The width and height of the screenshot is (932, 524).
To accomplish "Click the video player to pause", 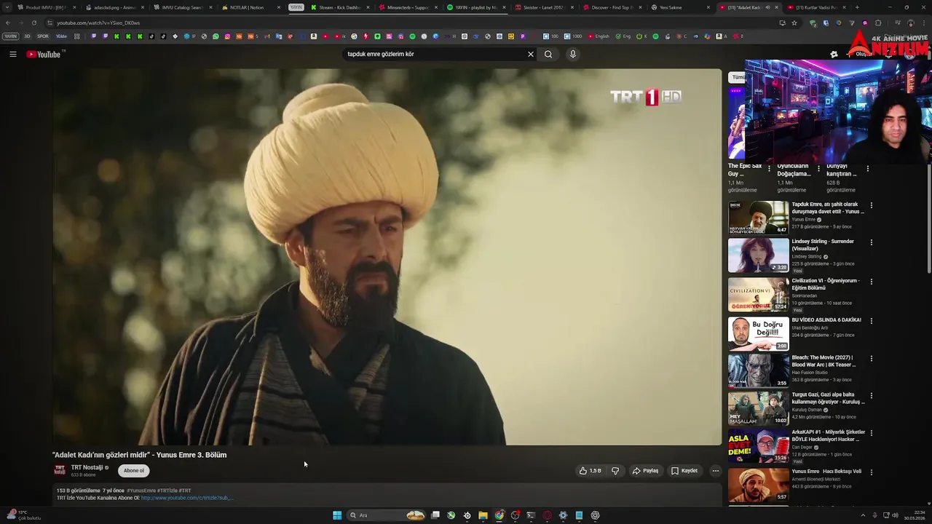I will [x=387, y=257].
